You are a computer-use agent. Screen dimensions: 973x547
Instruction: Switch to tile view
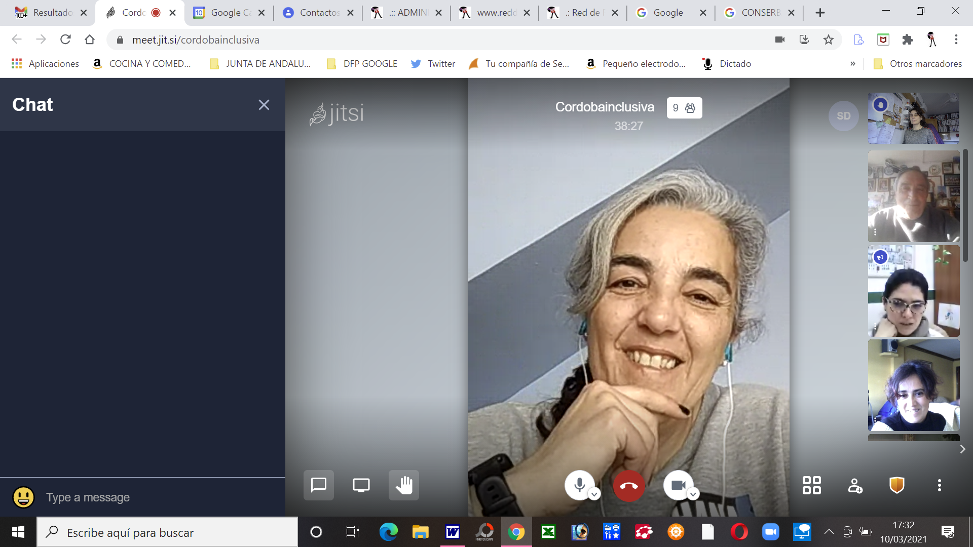click(x=812, y=485)
